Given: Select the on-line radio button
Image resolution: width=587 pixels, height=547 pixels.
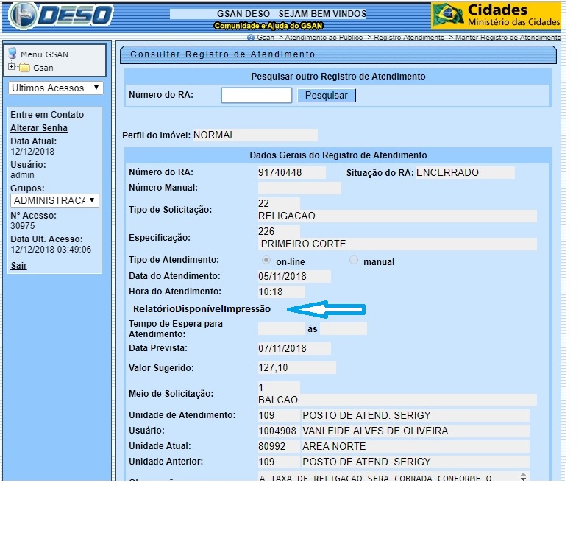Looking at the screenshot, I should pyautogui.click(x=266, y=261).
